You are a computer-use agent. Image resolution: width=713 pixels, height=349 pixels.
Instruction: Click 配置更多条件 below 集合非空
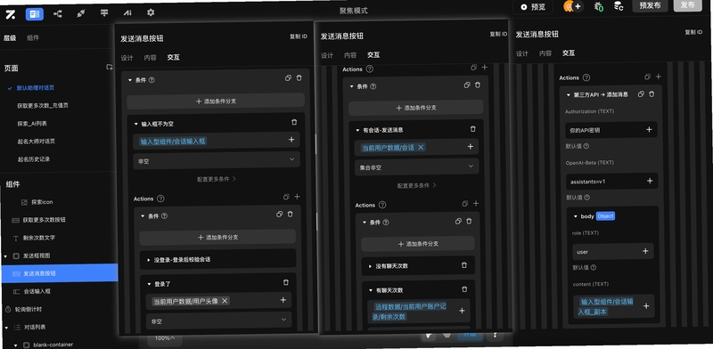click(x=416, y=185)
